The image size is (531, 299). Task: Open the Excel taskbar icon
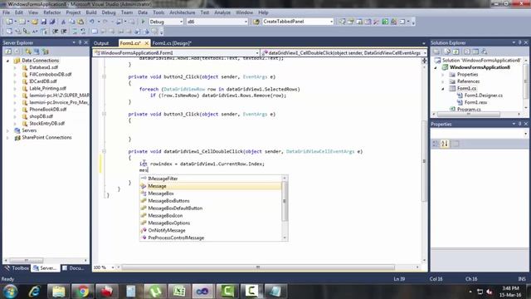coord(179,292)
